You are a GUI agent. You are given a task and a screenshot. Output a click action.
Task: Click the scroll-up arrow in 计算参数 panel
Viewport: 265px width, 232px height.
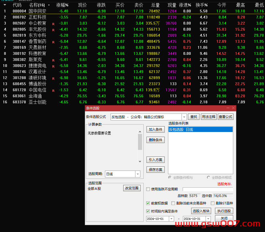click(x=140, y=132)
